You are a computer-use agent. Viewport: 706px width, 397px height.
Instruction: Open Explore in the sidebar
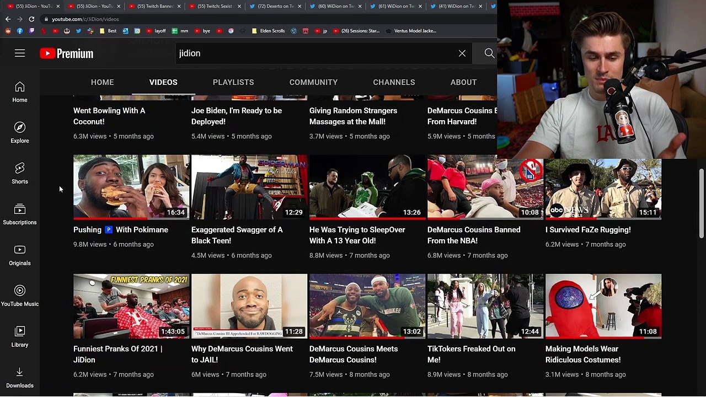point(20,133)
